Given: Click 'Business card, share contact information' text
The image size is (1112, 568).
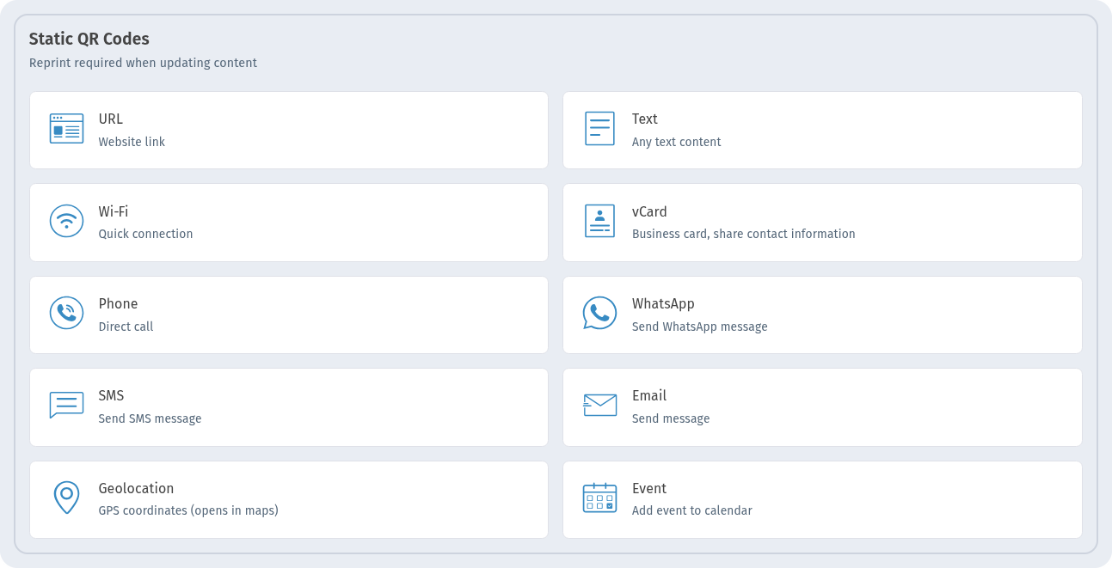Looking at the screenshot, I should [x=744, y=234].
